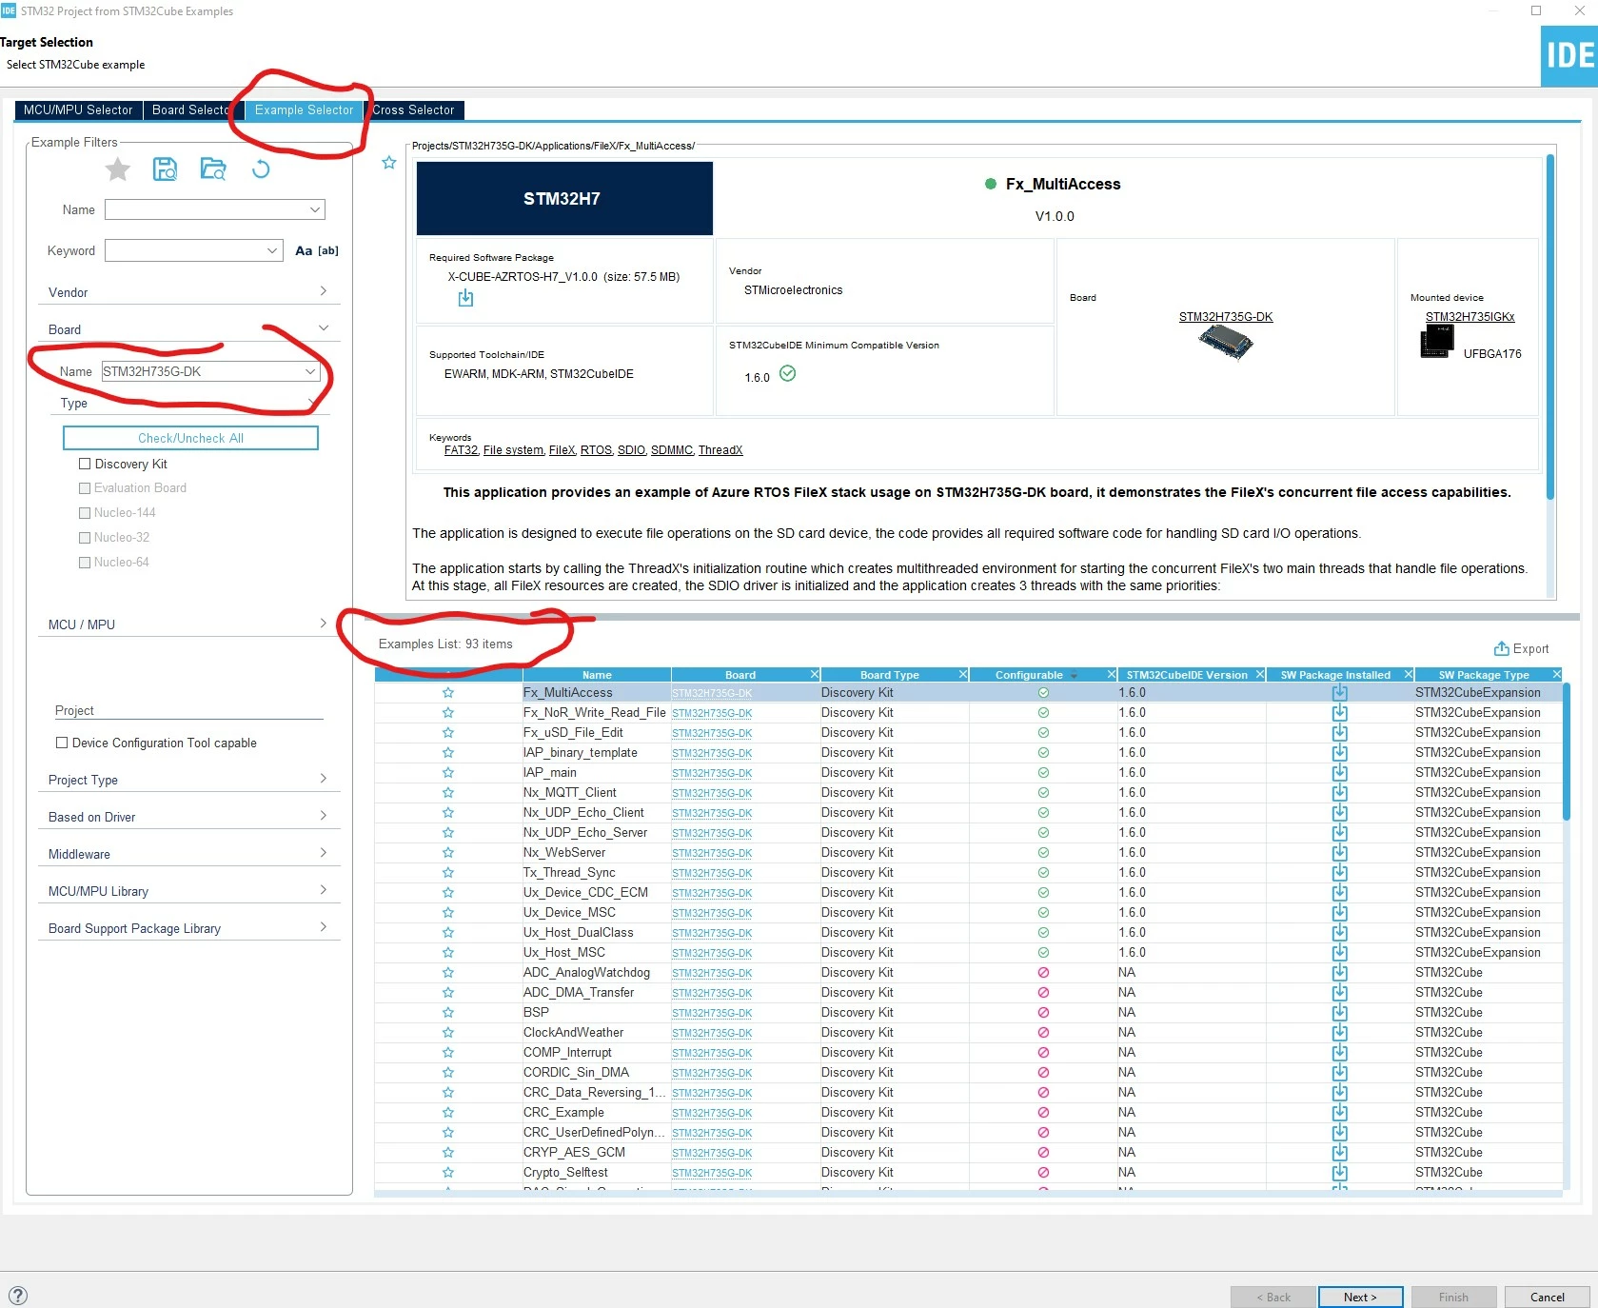Click the package download icon for Tx_Thread_Sync
The height and width of the screenshot is (1308, 1598).
click(x=1340, y=873)
